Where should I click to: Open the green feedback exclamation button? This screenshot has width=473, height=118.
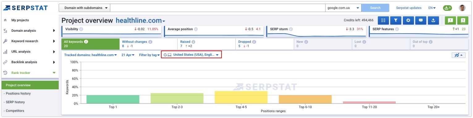450,20
